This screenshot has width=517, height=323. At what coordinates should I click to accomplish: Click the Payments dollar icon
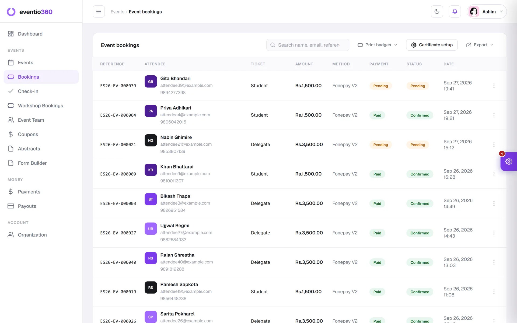tap(11, 192)
